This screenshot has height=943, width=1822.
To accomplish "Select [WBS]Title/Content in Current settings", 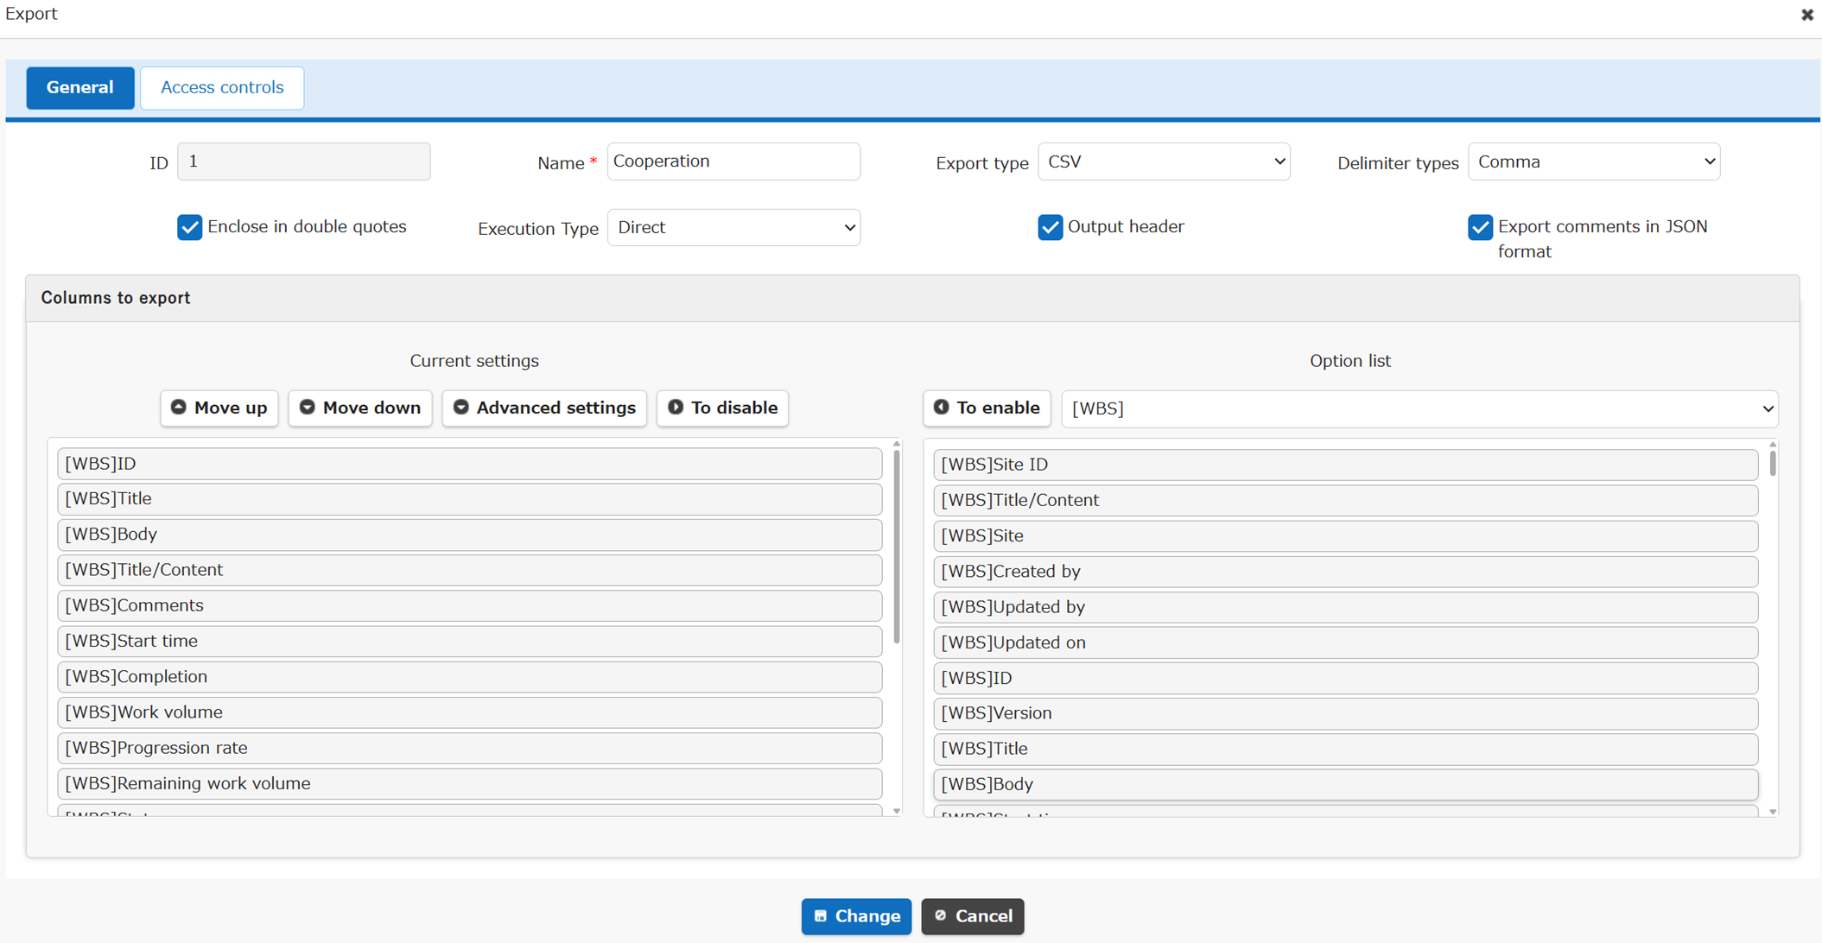I will pyautogui.click(x=470, y=570).
